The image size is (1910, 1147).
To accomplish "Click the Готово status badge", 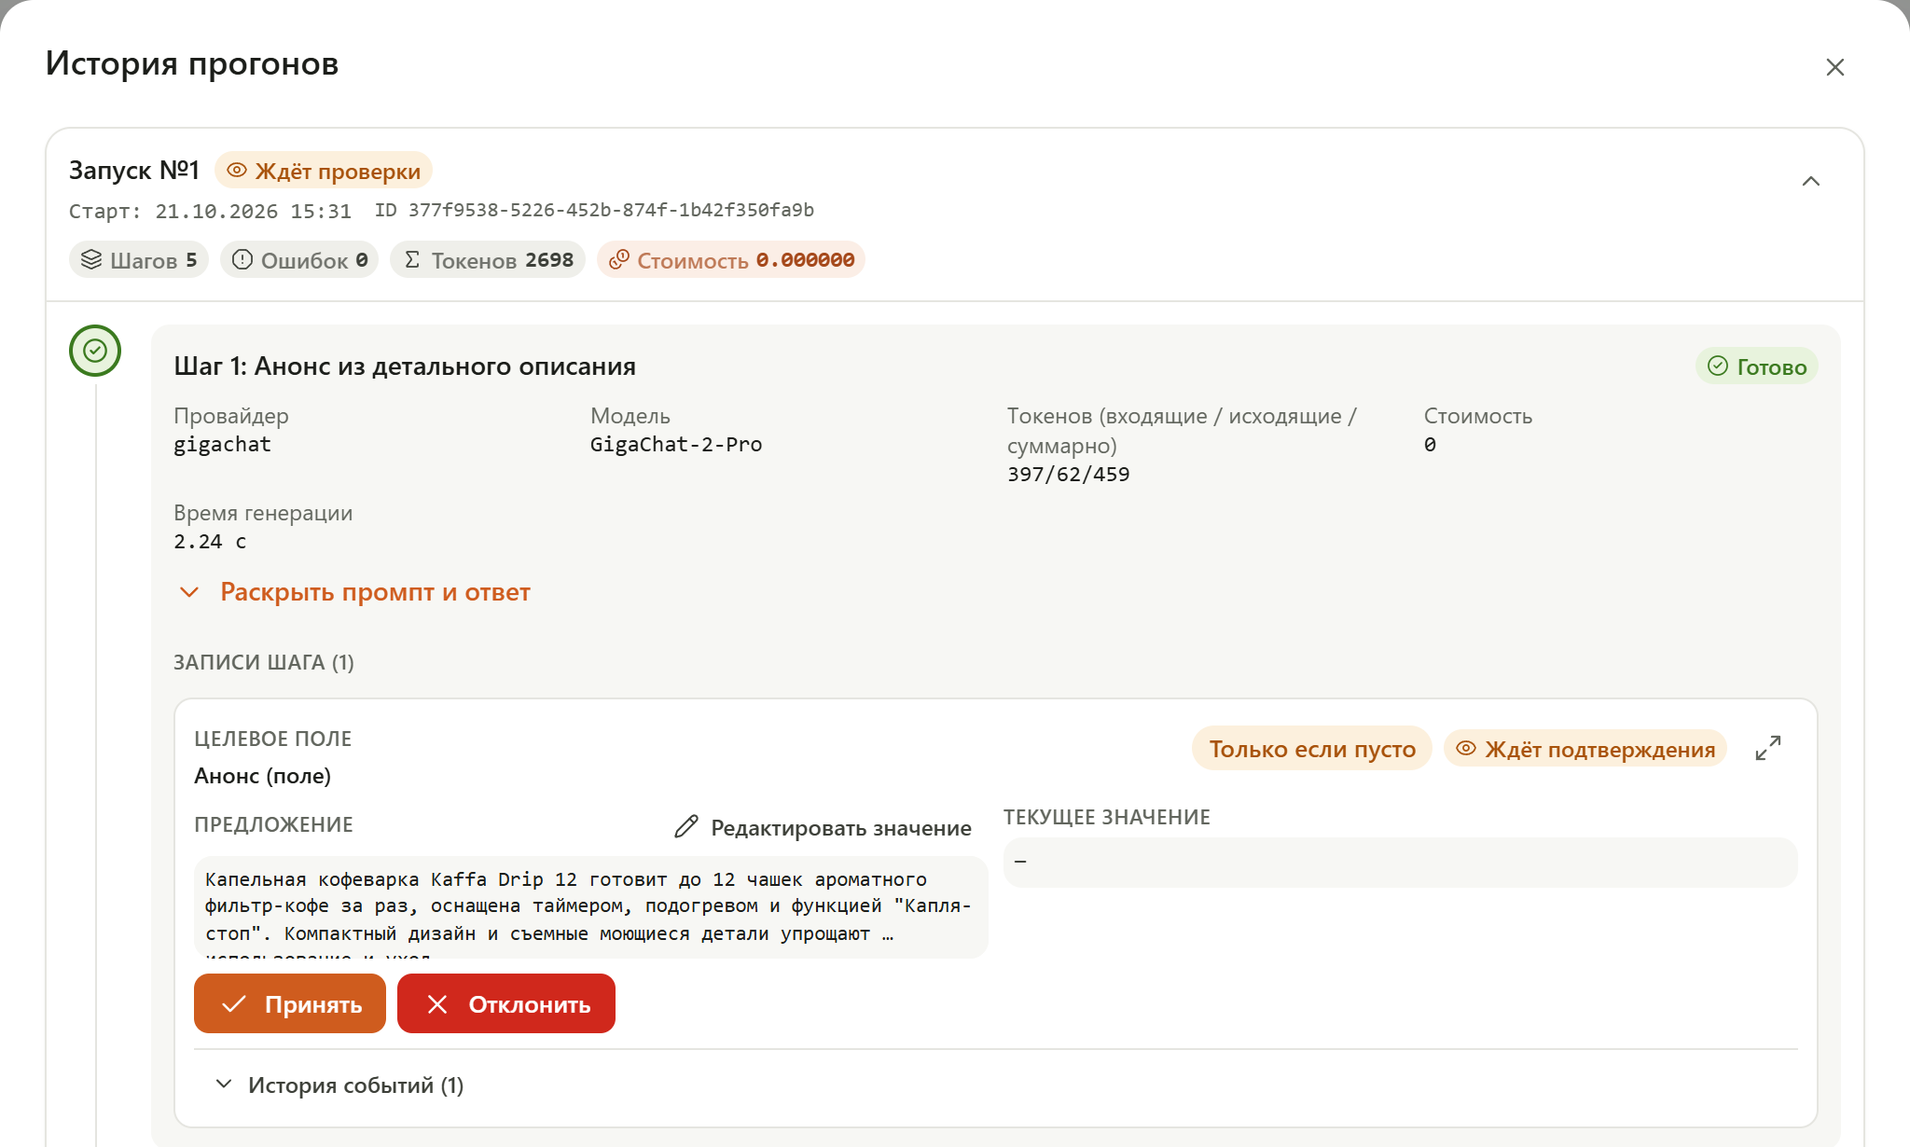I will pos(1756,366).
